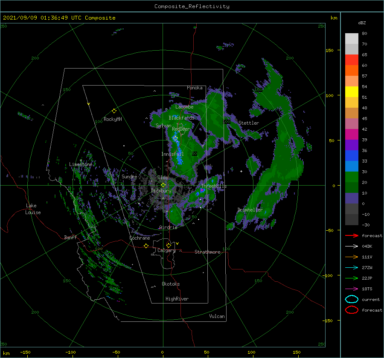384x358 pixels.
Task: Click the Vulcan town label
Action: pos(217,316)
